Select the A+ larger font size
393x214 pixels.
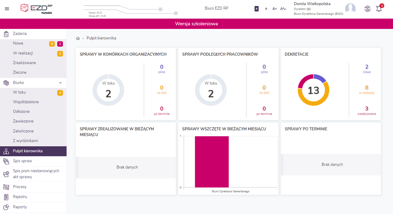[274, 9]
